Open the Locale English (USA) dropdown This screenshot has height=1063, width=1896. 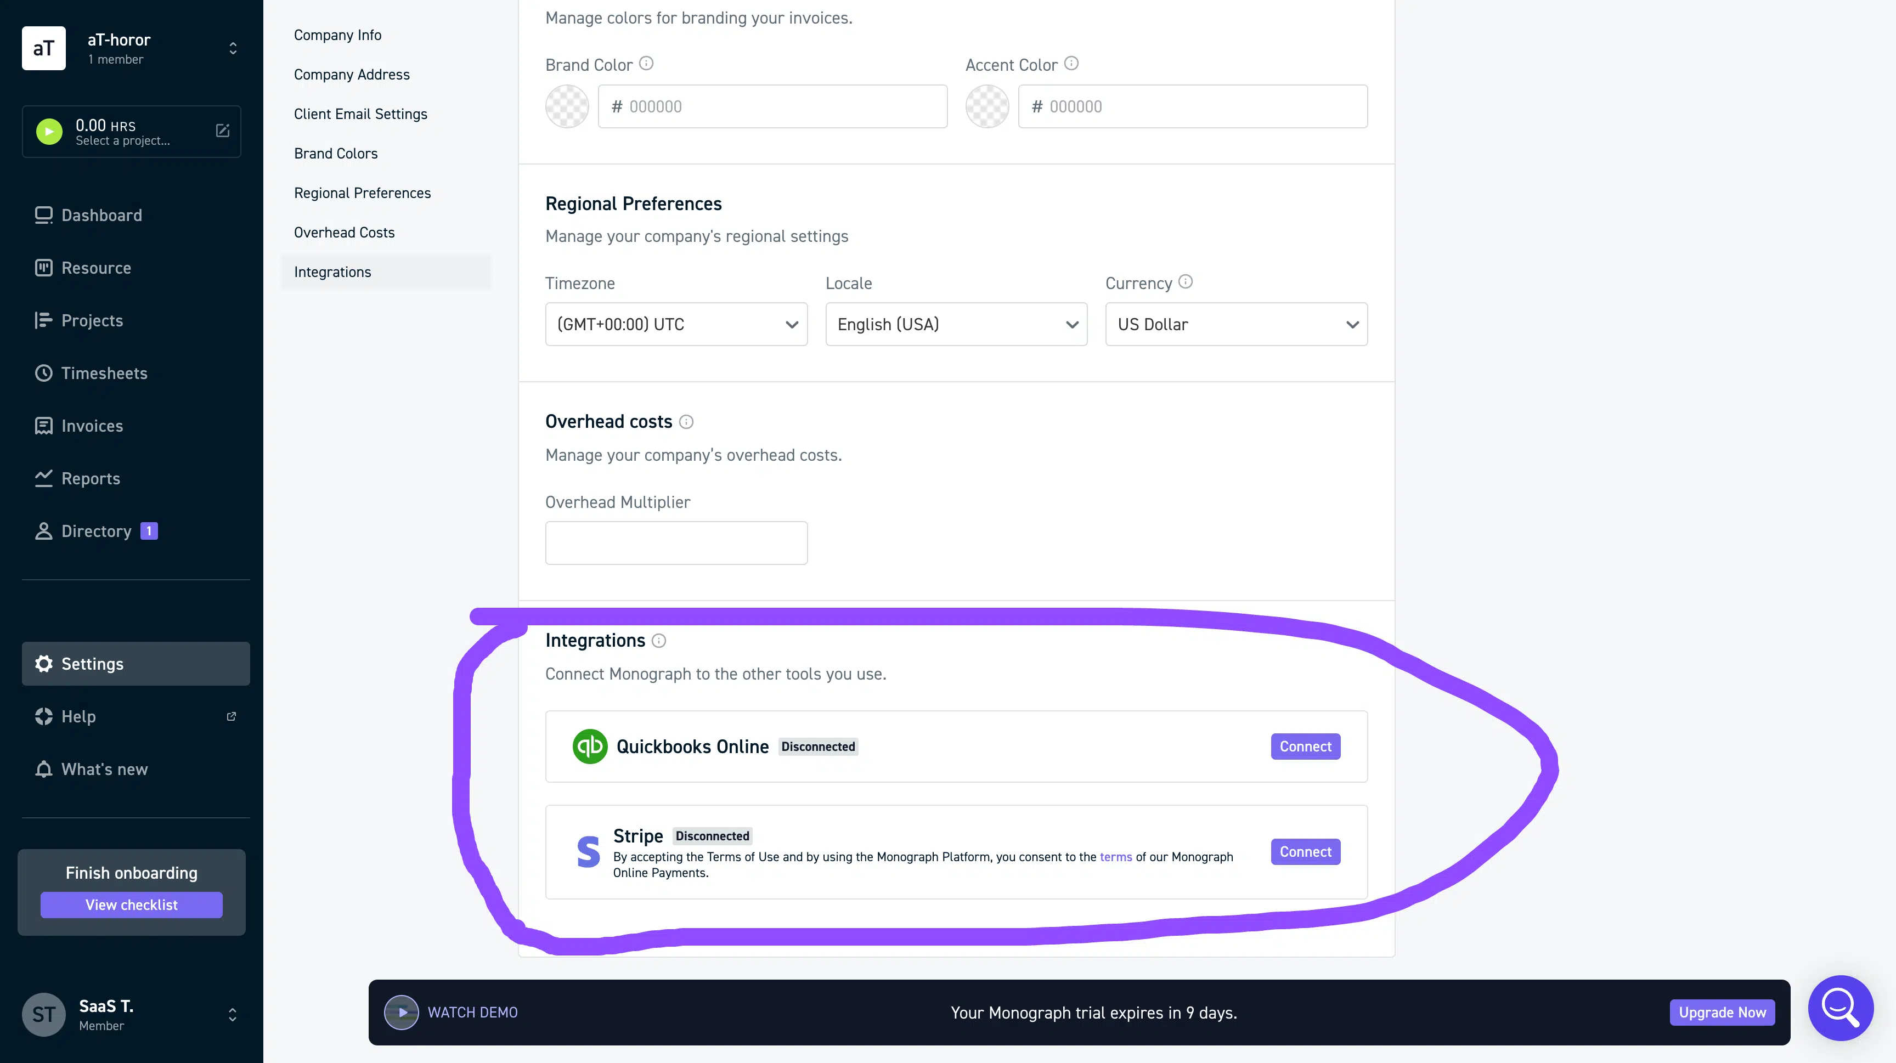pyautogui.click(x=955, y=324)
